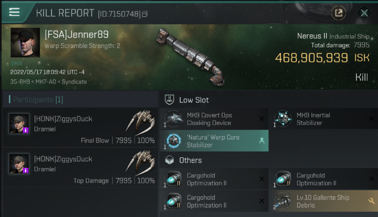The height and width of the screenshot is (217, 378).
Task: Copy the kill report ID
Action: [x=145, y=14]
